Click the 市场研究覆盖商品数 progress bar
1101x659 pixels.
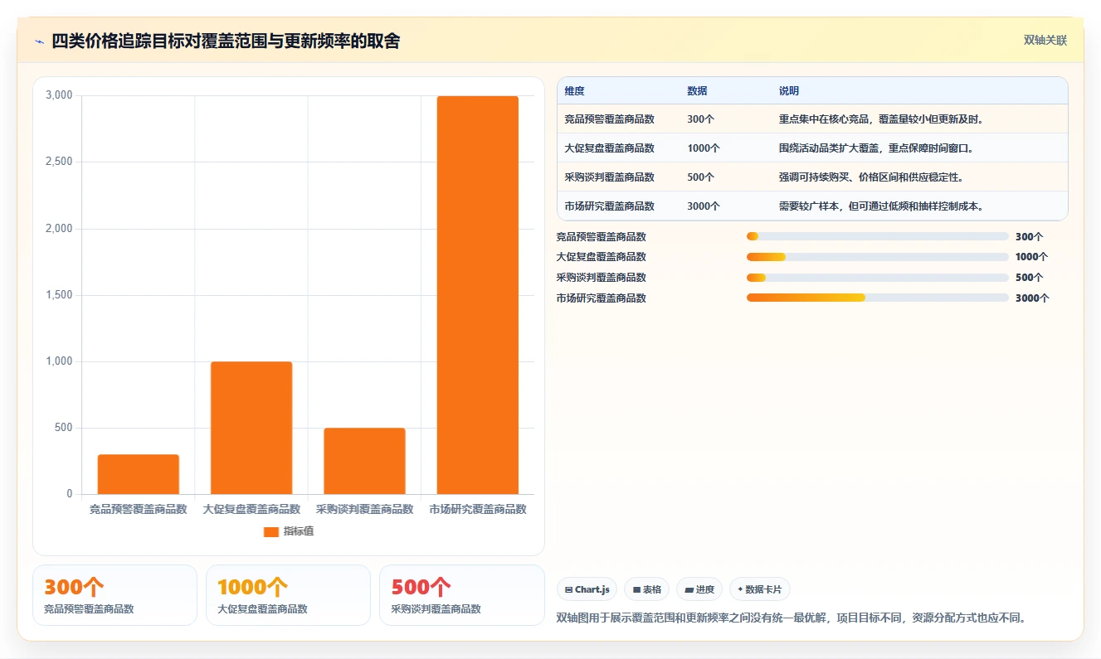pos(878,298)
